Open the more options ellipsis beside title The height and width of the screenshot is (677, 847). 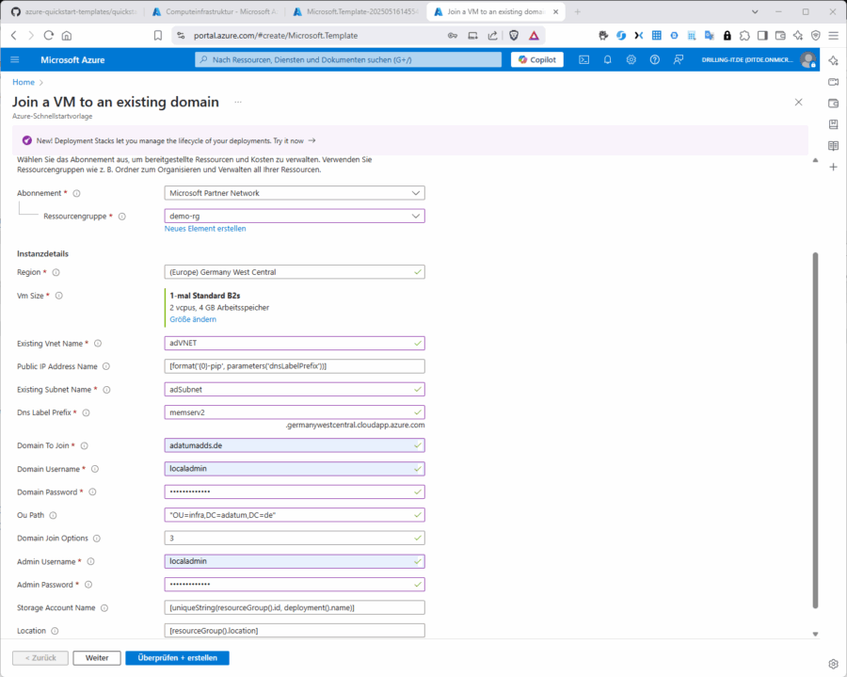point(238,102)
